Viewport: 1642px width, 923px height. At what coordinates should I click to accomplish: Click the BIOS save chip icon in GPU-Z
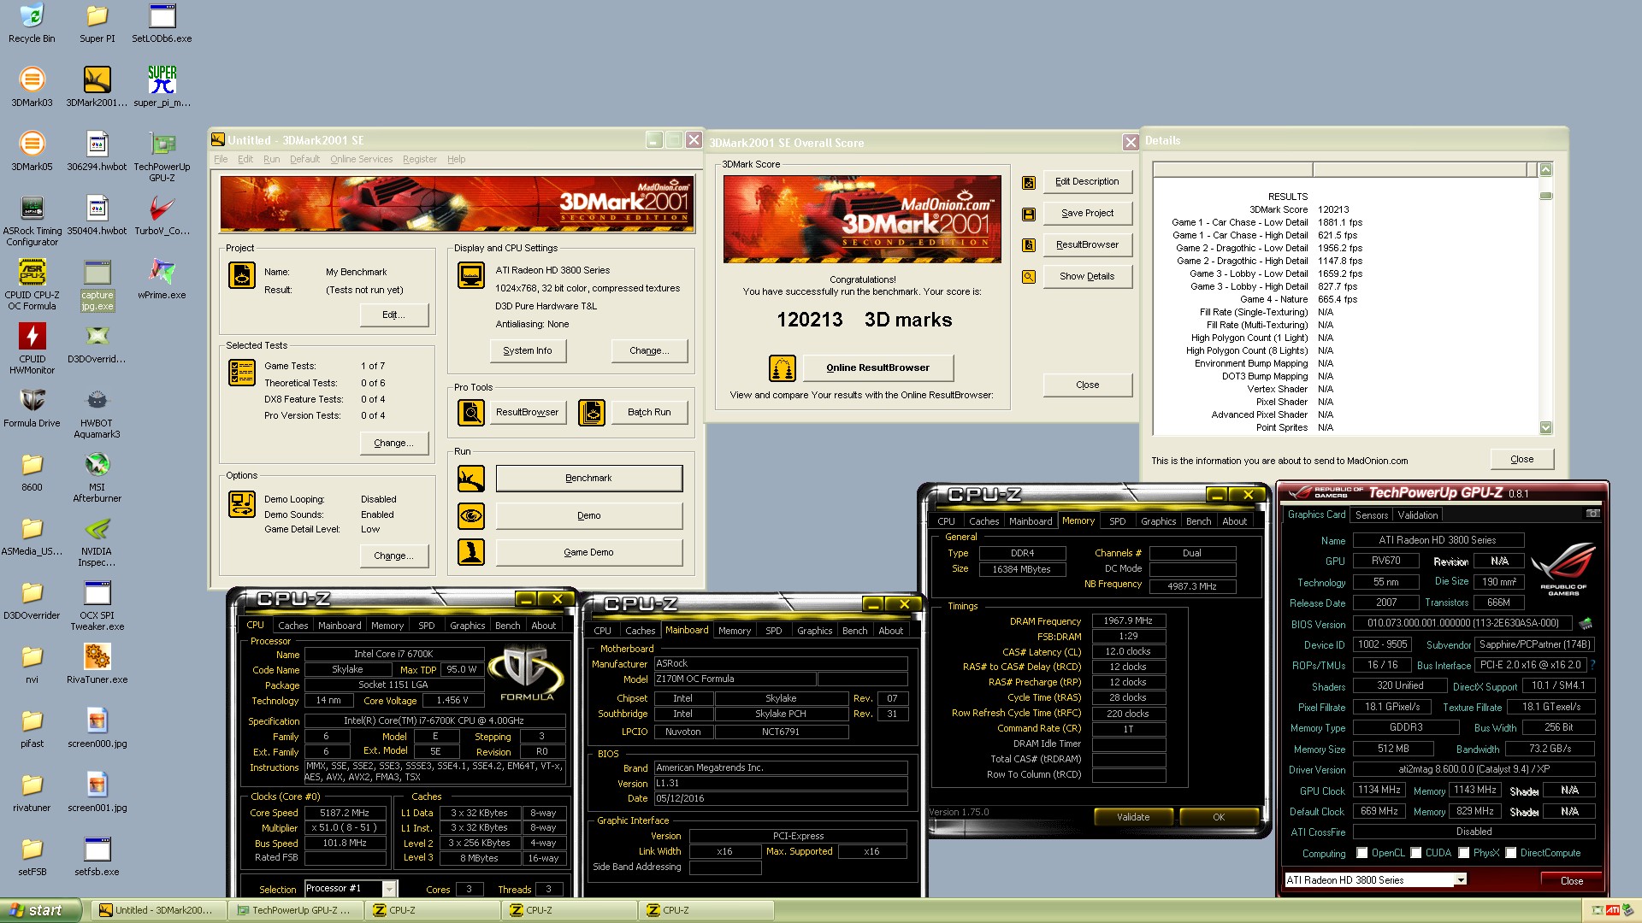click(x=1586, y=624)
